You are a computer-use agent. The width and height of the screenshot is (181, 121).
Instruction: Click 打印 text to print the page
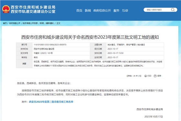(149, 76)
